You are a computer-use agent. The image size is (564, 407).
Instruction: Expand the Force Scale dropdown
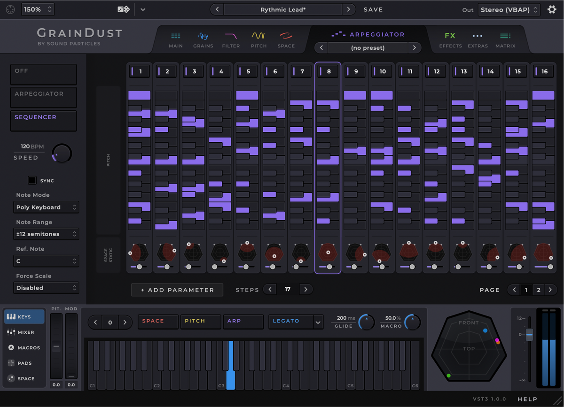46,288
